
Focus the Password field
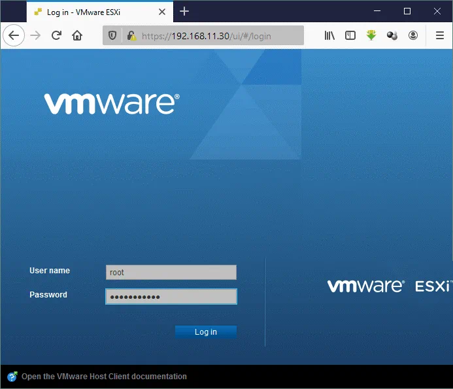171,297
